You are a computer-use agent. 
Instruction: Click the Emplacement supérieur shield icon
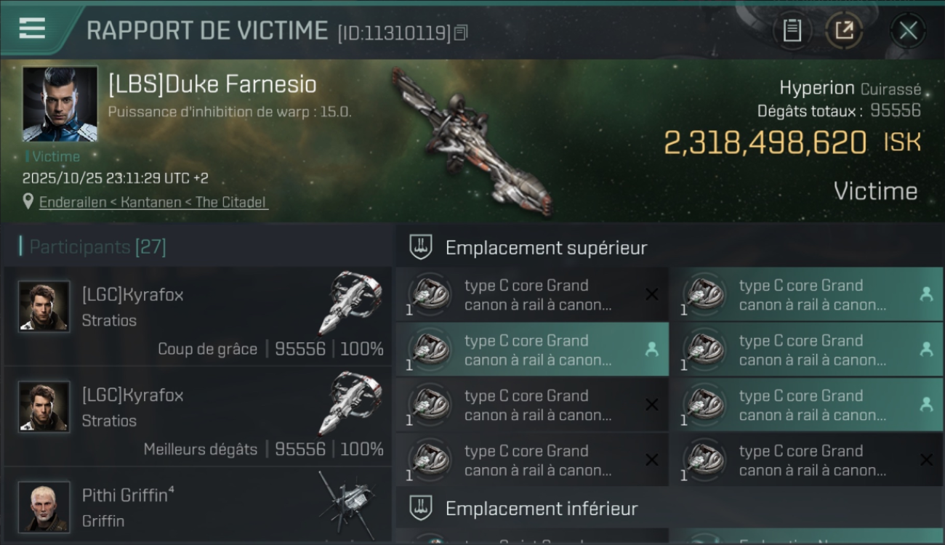click(421, 247)
